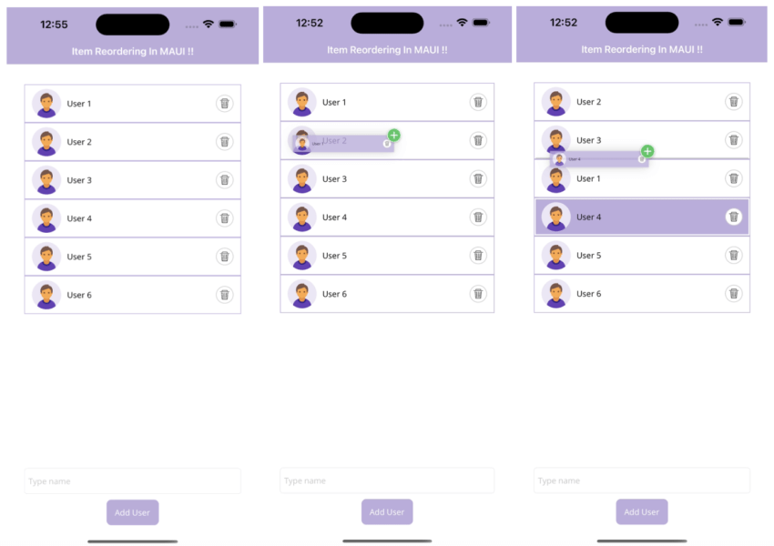
Task: Click the Item Reordering In MAUI title bar
Action: (x=132, y=50)
